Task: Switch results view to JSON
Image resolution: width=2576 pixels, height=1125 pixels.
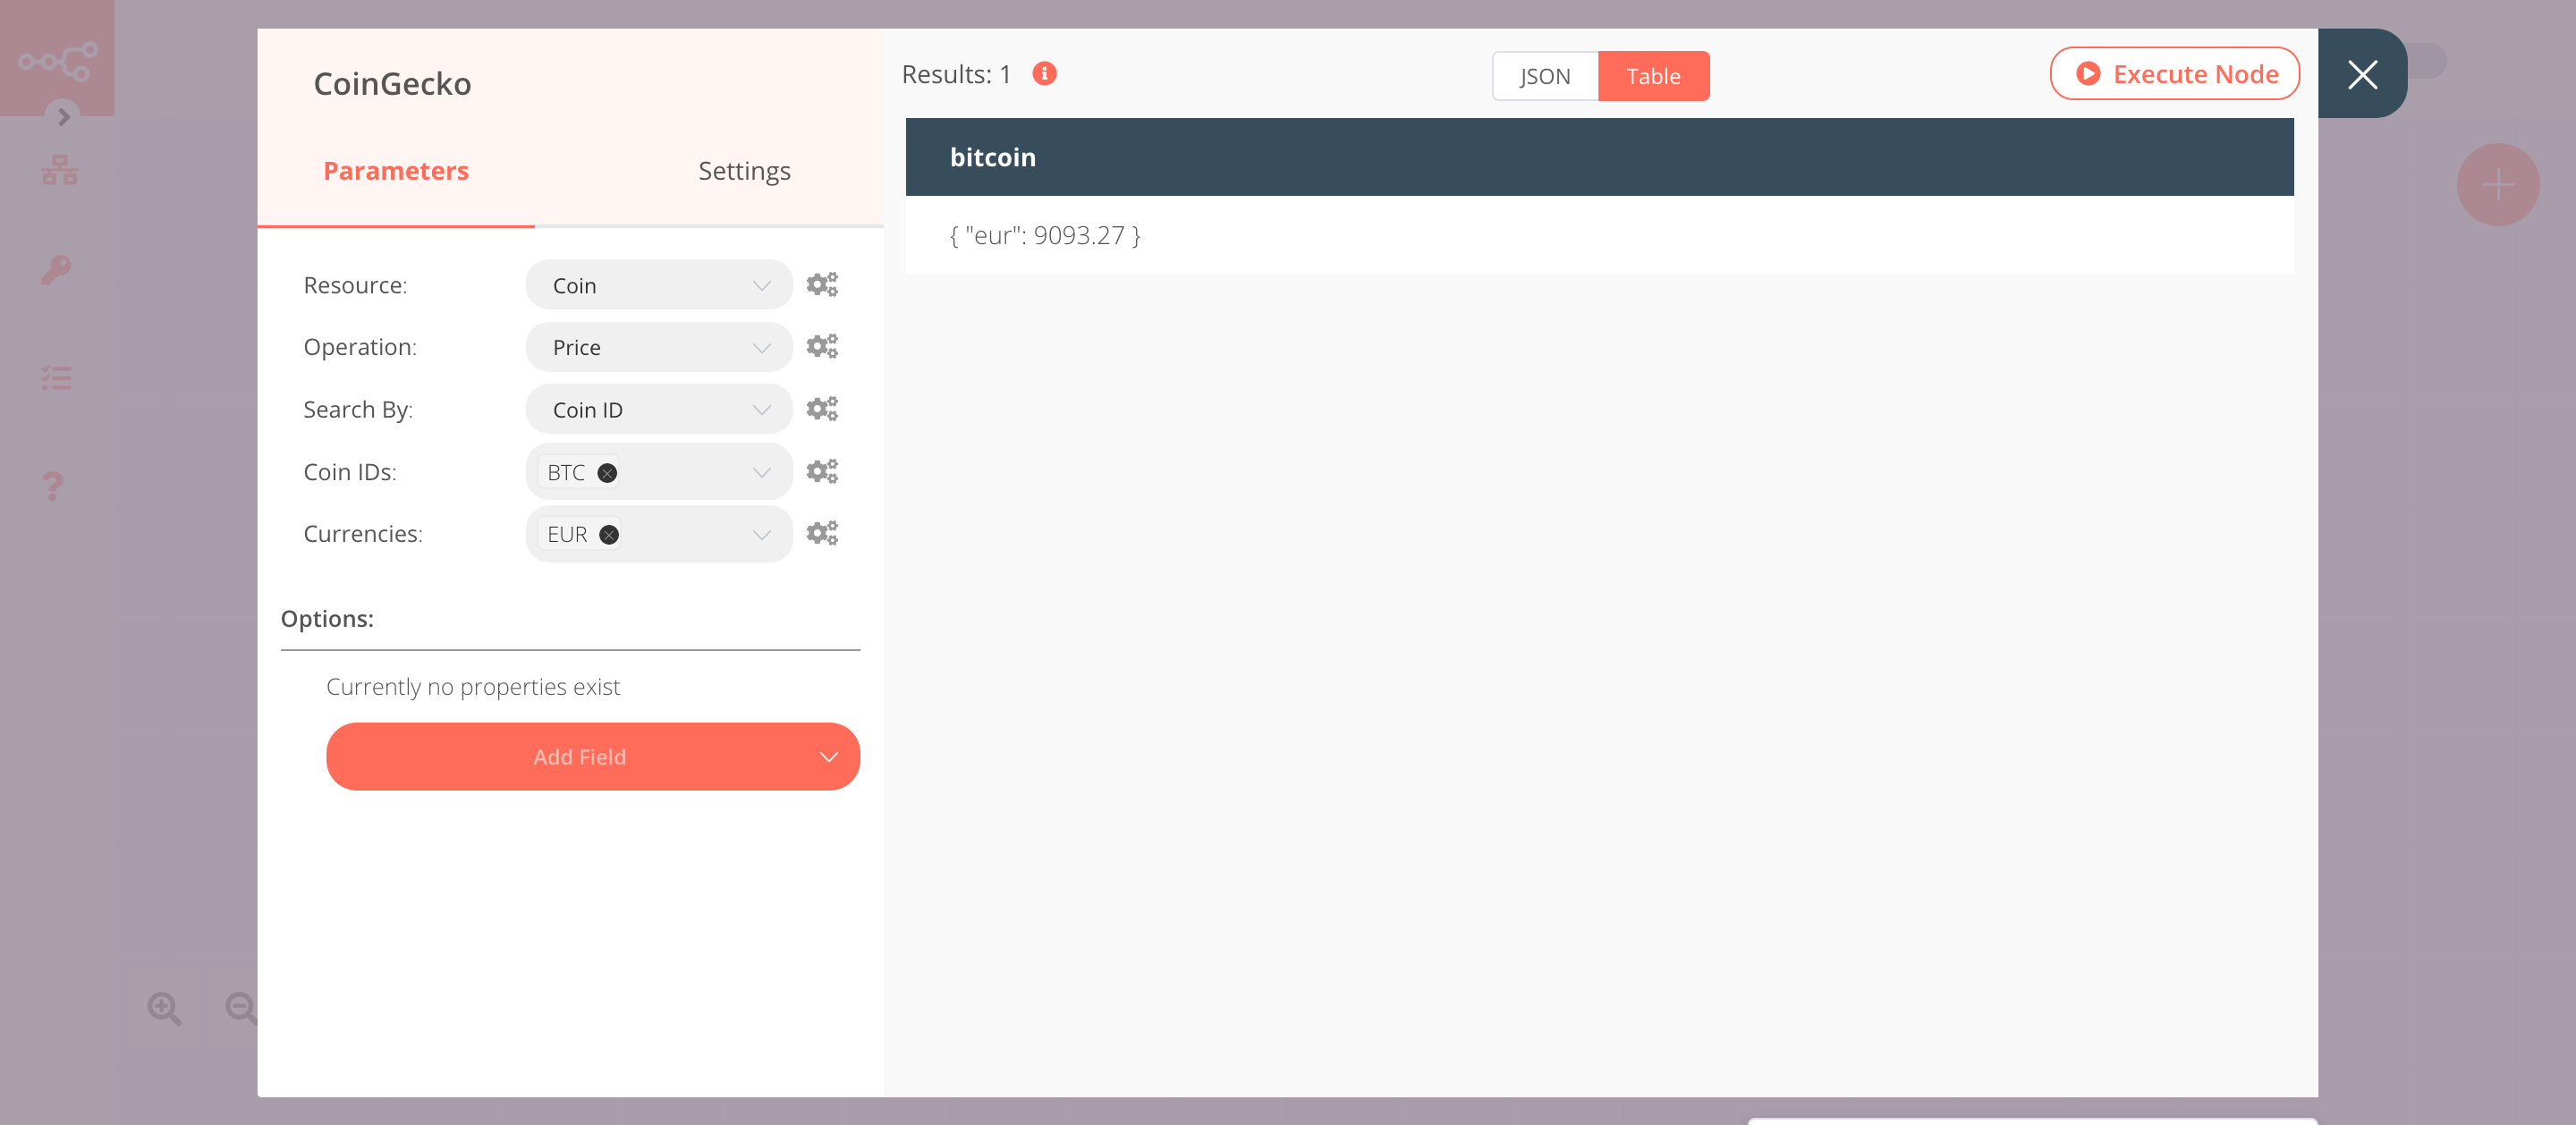Action: point(1544,76)
